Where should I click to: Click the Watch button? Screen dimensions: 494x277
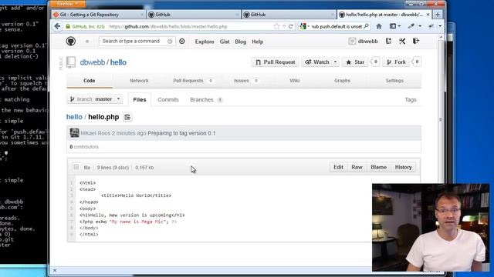coord(317,62)
